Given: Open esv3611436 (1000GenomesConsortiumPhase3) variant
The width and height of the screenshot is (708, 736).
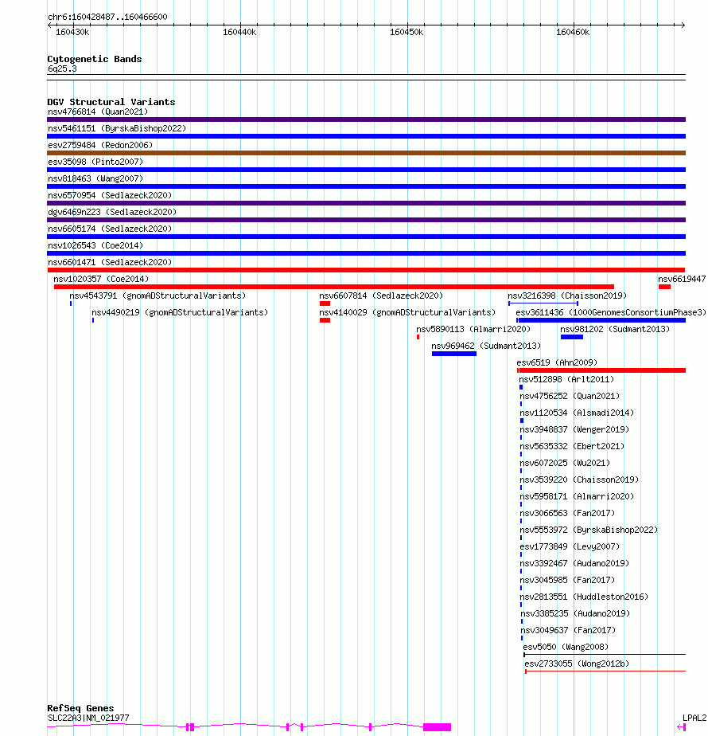Looking at the screenshot, I should coord(610,312).
